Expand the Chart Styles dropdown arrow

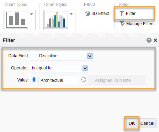click(71, 14)
